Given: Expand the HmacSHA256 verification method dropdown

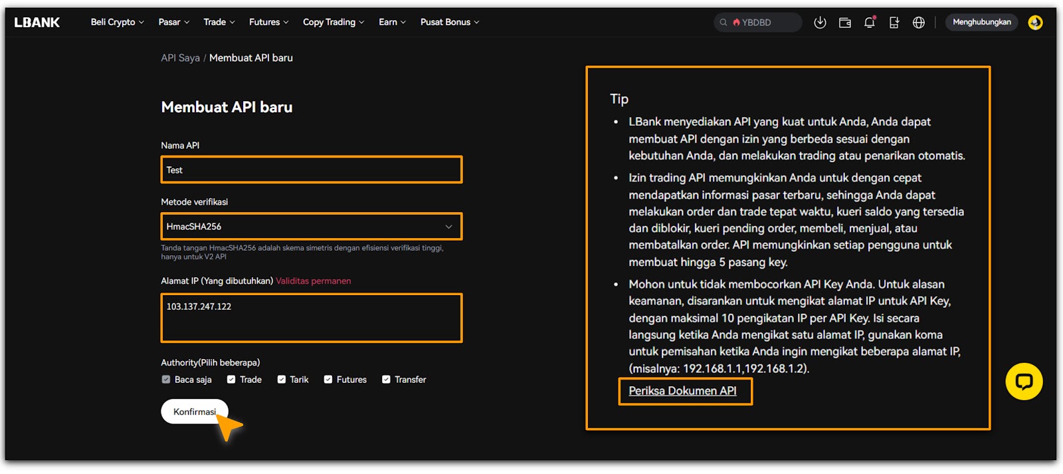Looking at the screenshot, I should point(311,227).
